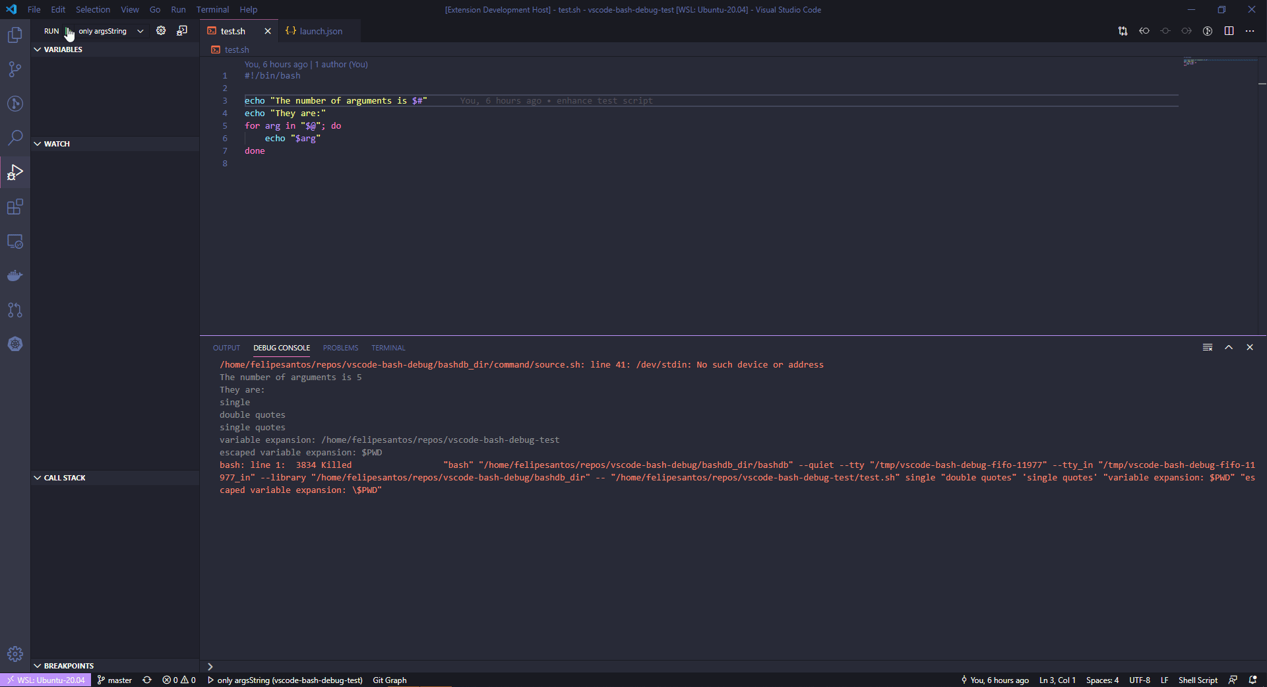Click line number 5 in the gutter
Screen dimensions: 1267x687
(x=225, y=125)
